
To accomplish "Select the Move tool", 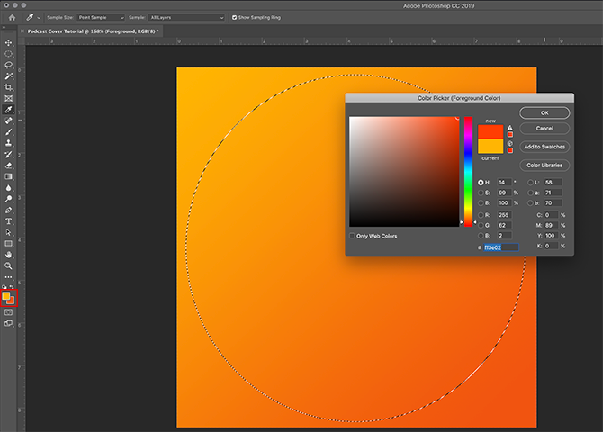I will (x=9, y=42).
